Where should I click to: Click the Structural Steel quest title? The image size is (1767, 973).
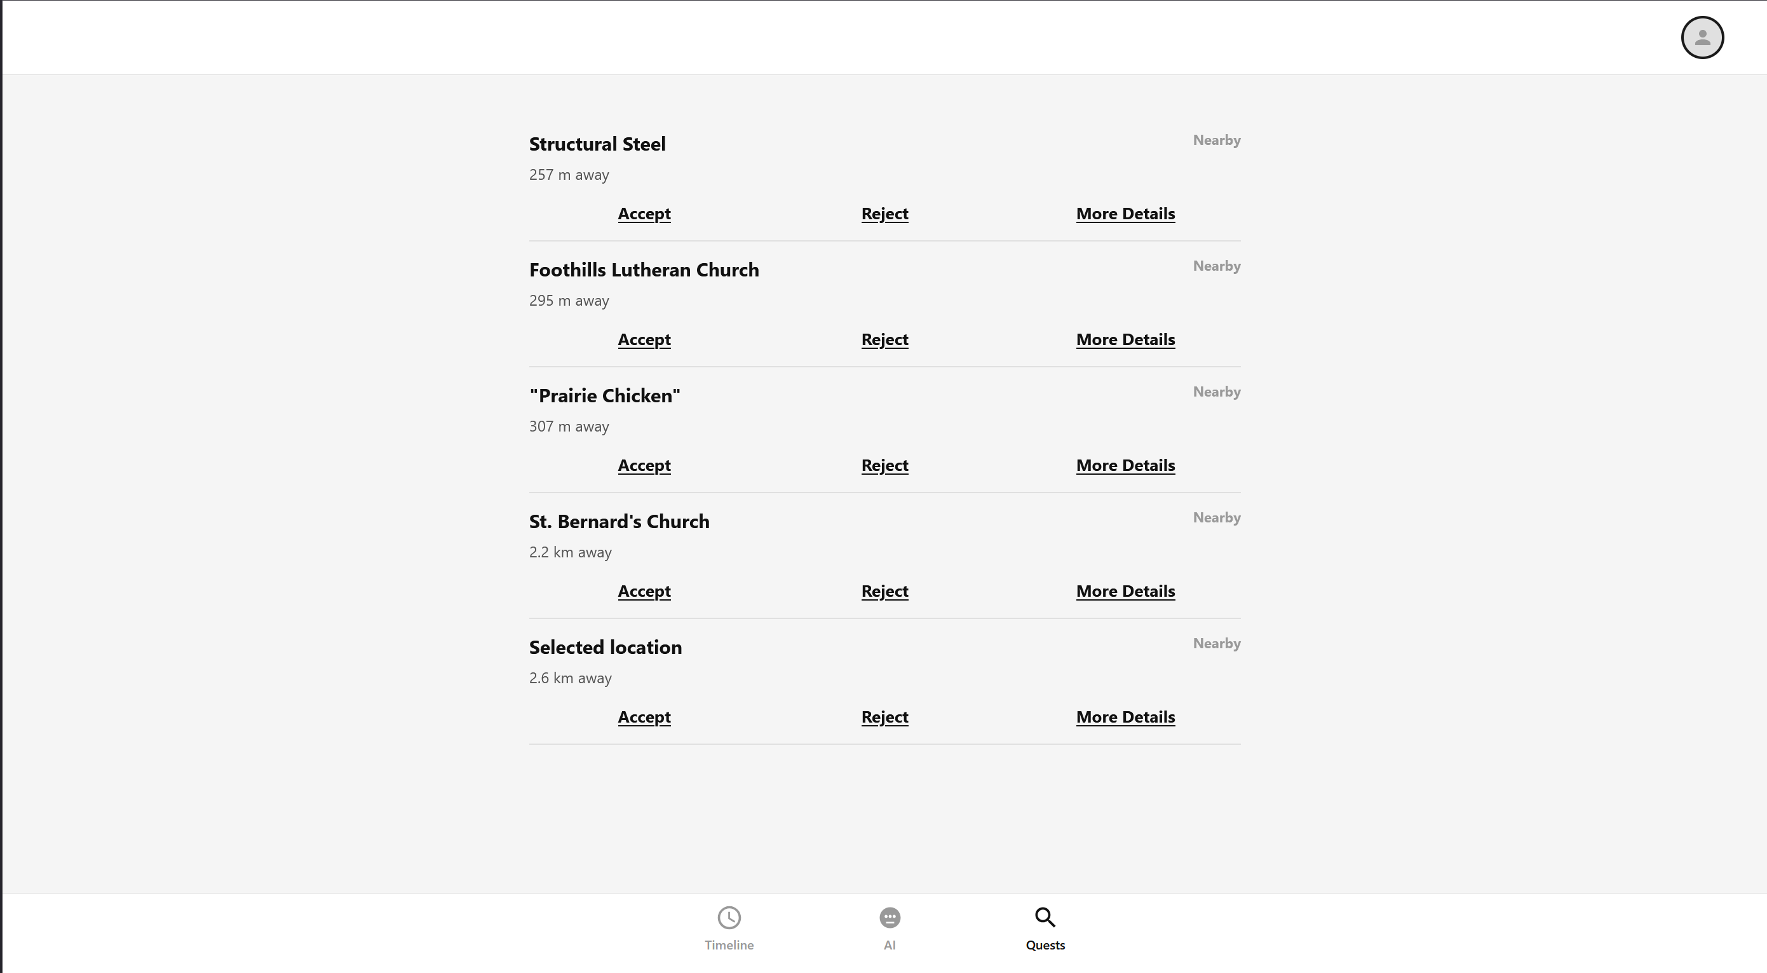click(x=597, y=144)
